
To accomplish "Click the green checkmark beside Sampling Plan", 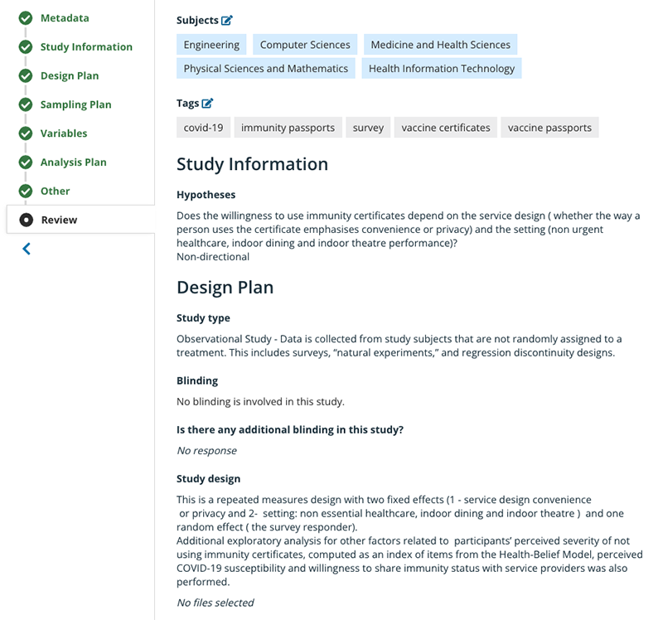I will coord(26,104).
